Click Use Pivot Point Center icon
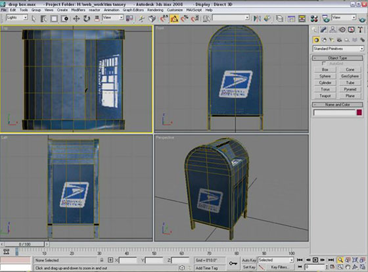The image size is (368, 272). [x=129, y=18]
